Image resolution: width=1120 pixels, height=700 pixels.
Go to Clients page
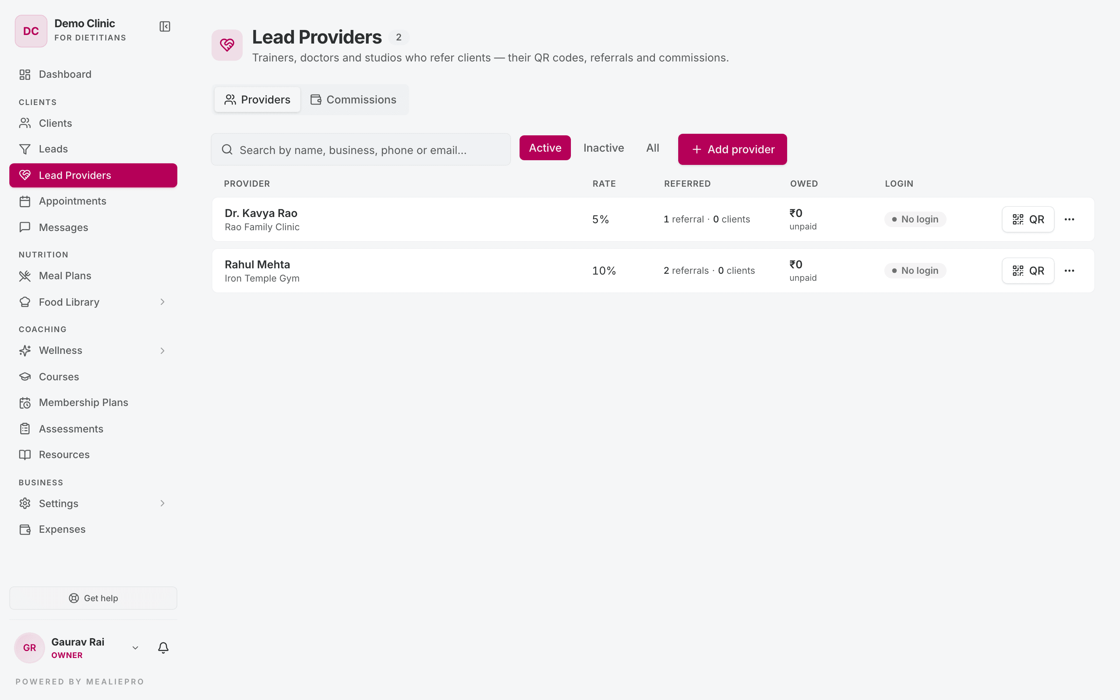[x=93, y=123]
